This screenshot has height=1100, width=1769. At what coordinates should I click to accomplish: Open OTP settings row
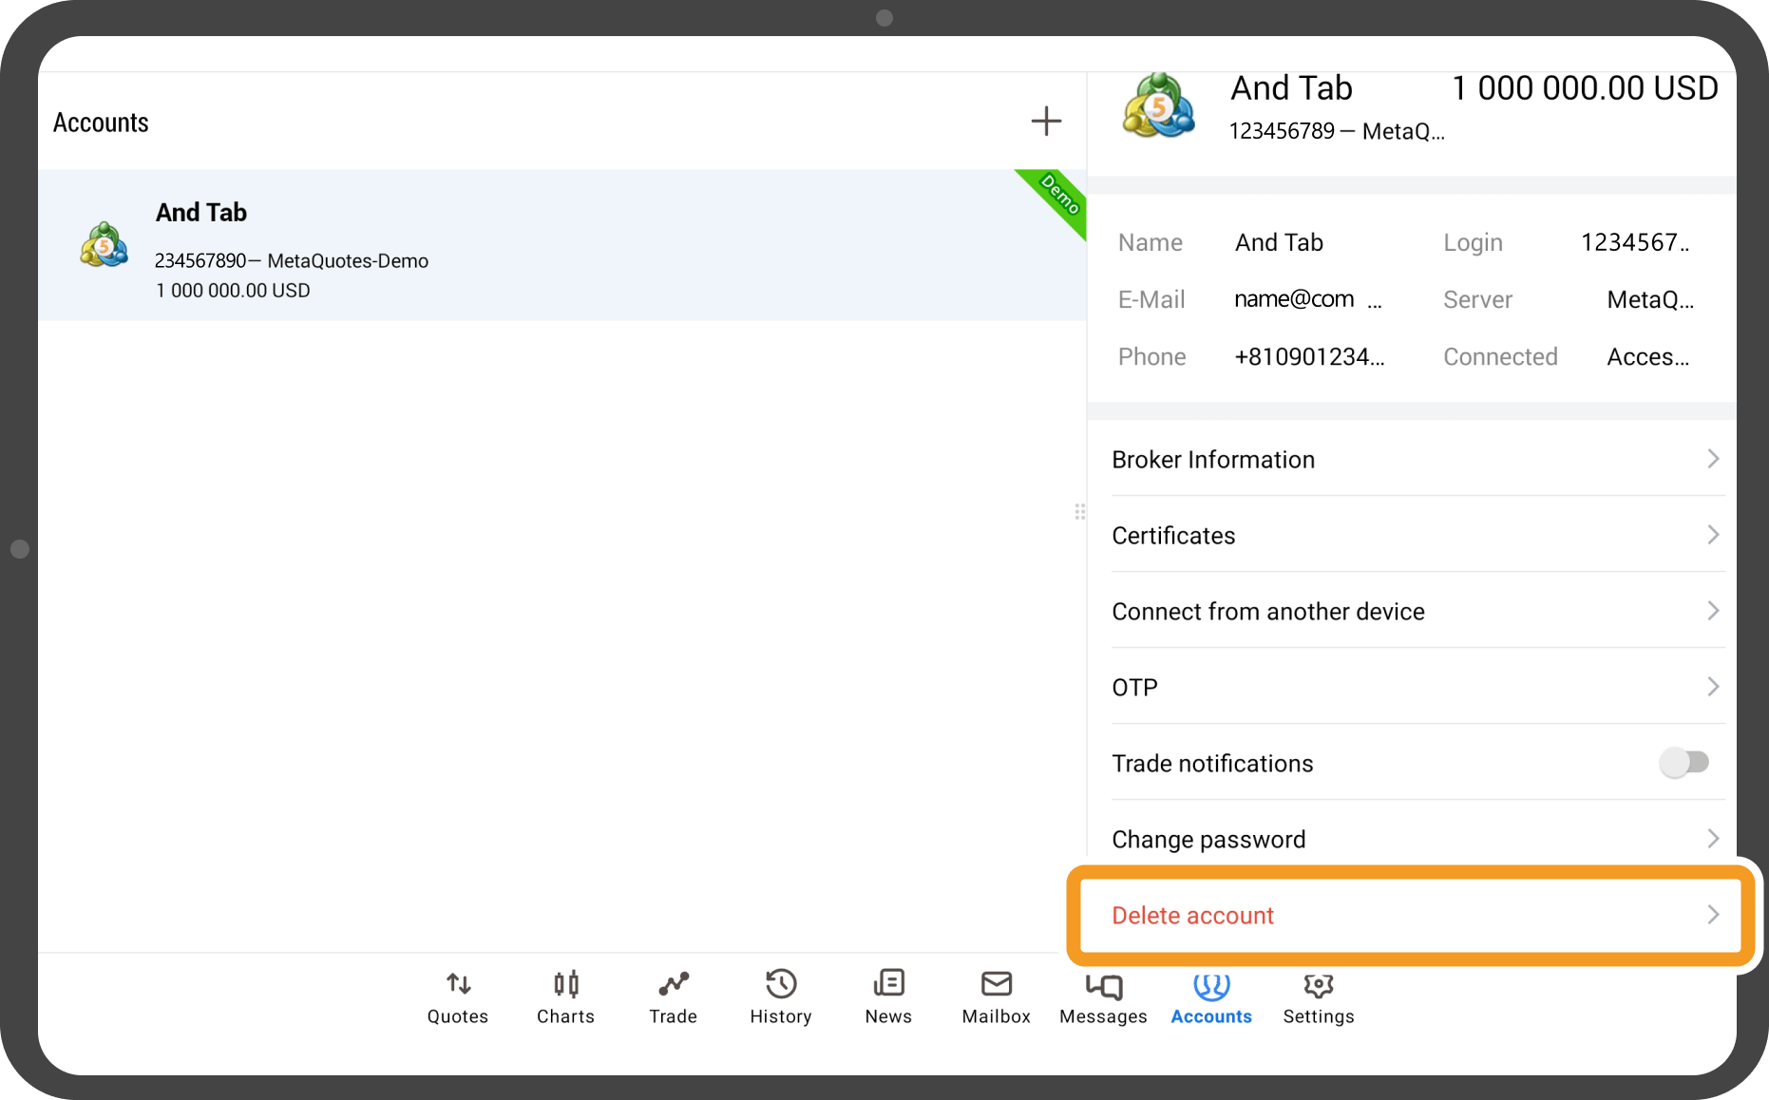1417,688
